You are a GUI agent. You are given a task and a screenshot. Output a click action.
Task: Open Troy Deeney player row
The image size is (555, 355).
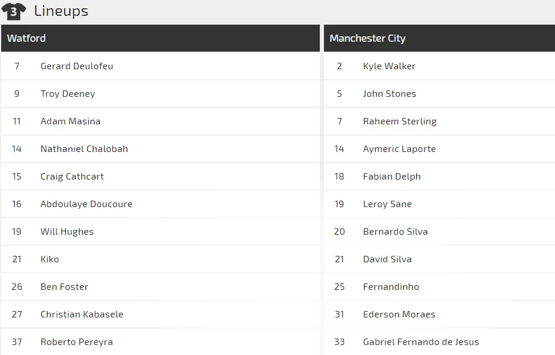pyautogui.click(x=161, y=94)
